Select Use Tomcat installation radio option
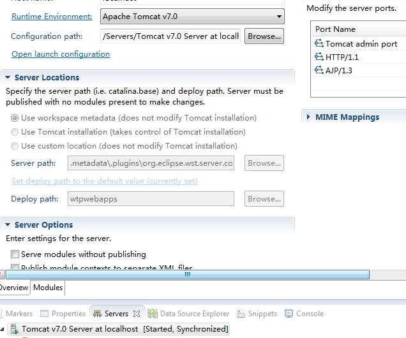 [15, 132]
